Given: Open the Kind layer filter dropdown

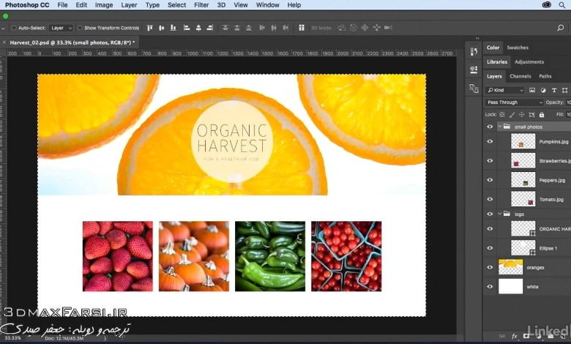Looking at the screenshot, I should point(505,90).
